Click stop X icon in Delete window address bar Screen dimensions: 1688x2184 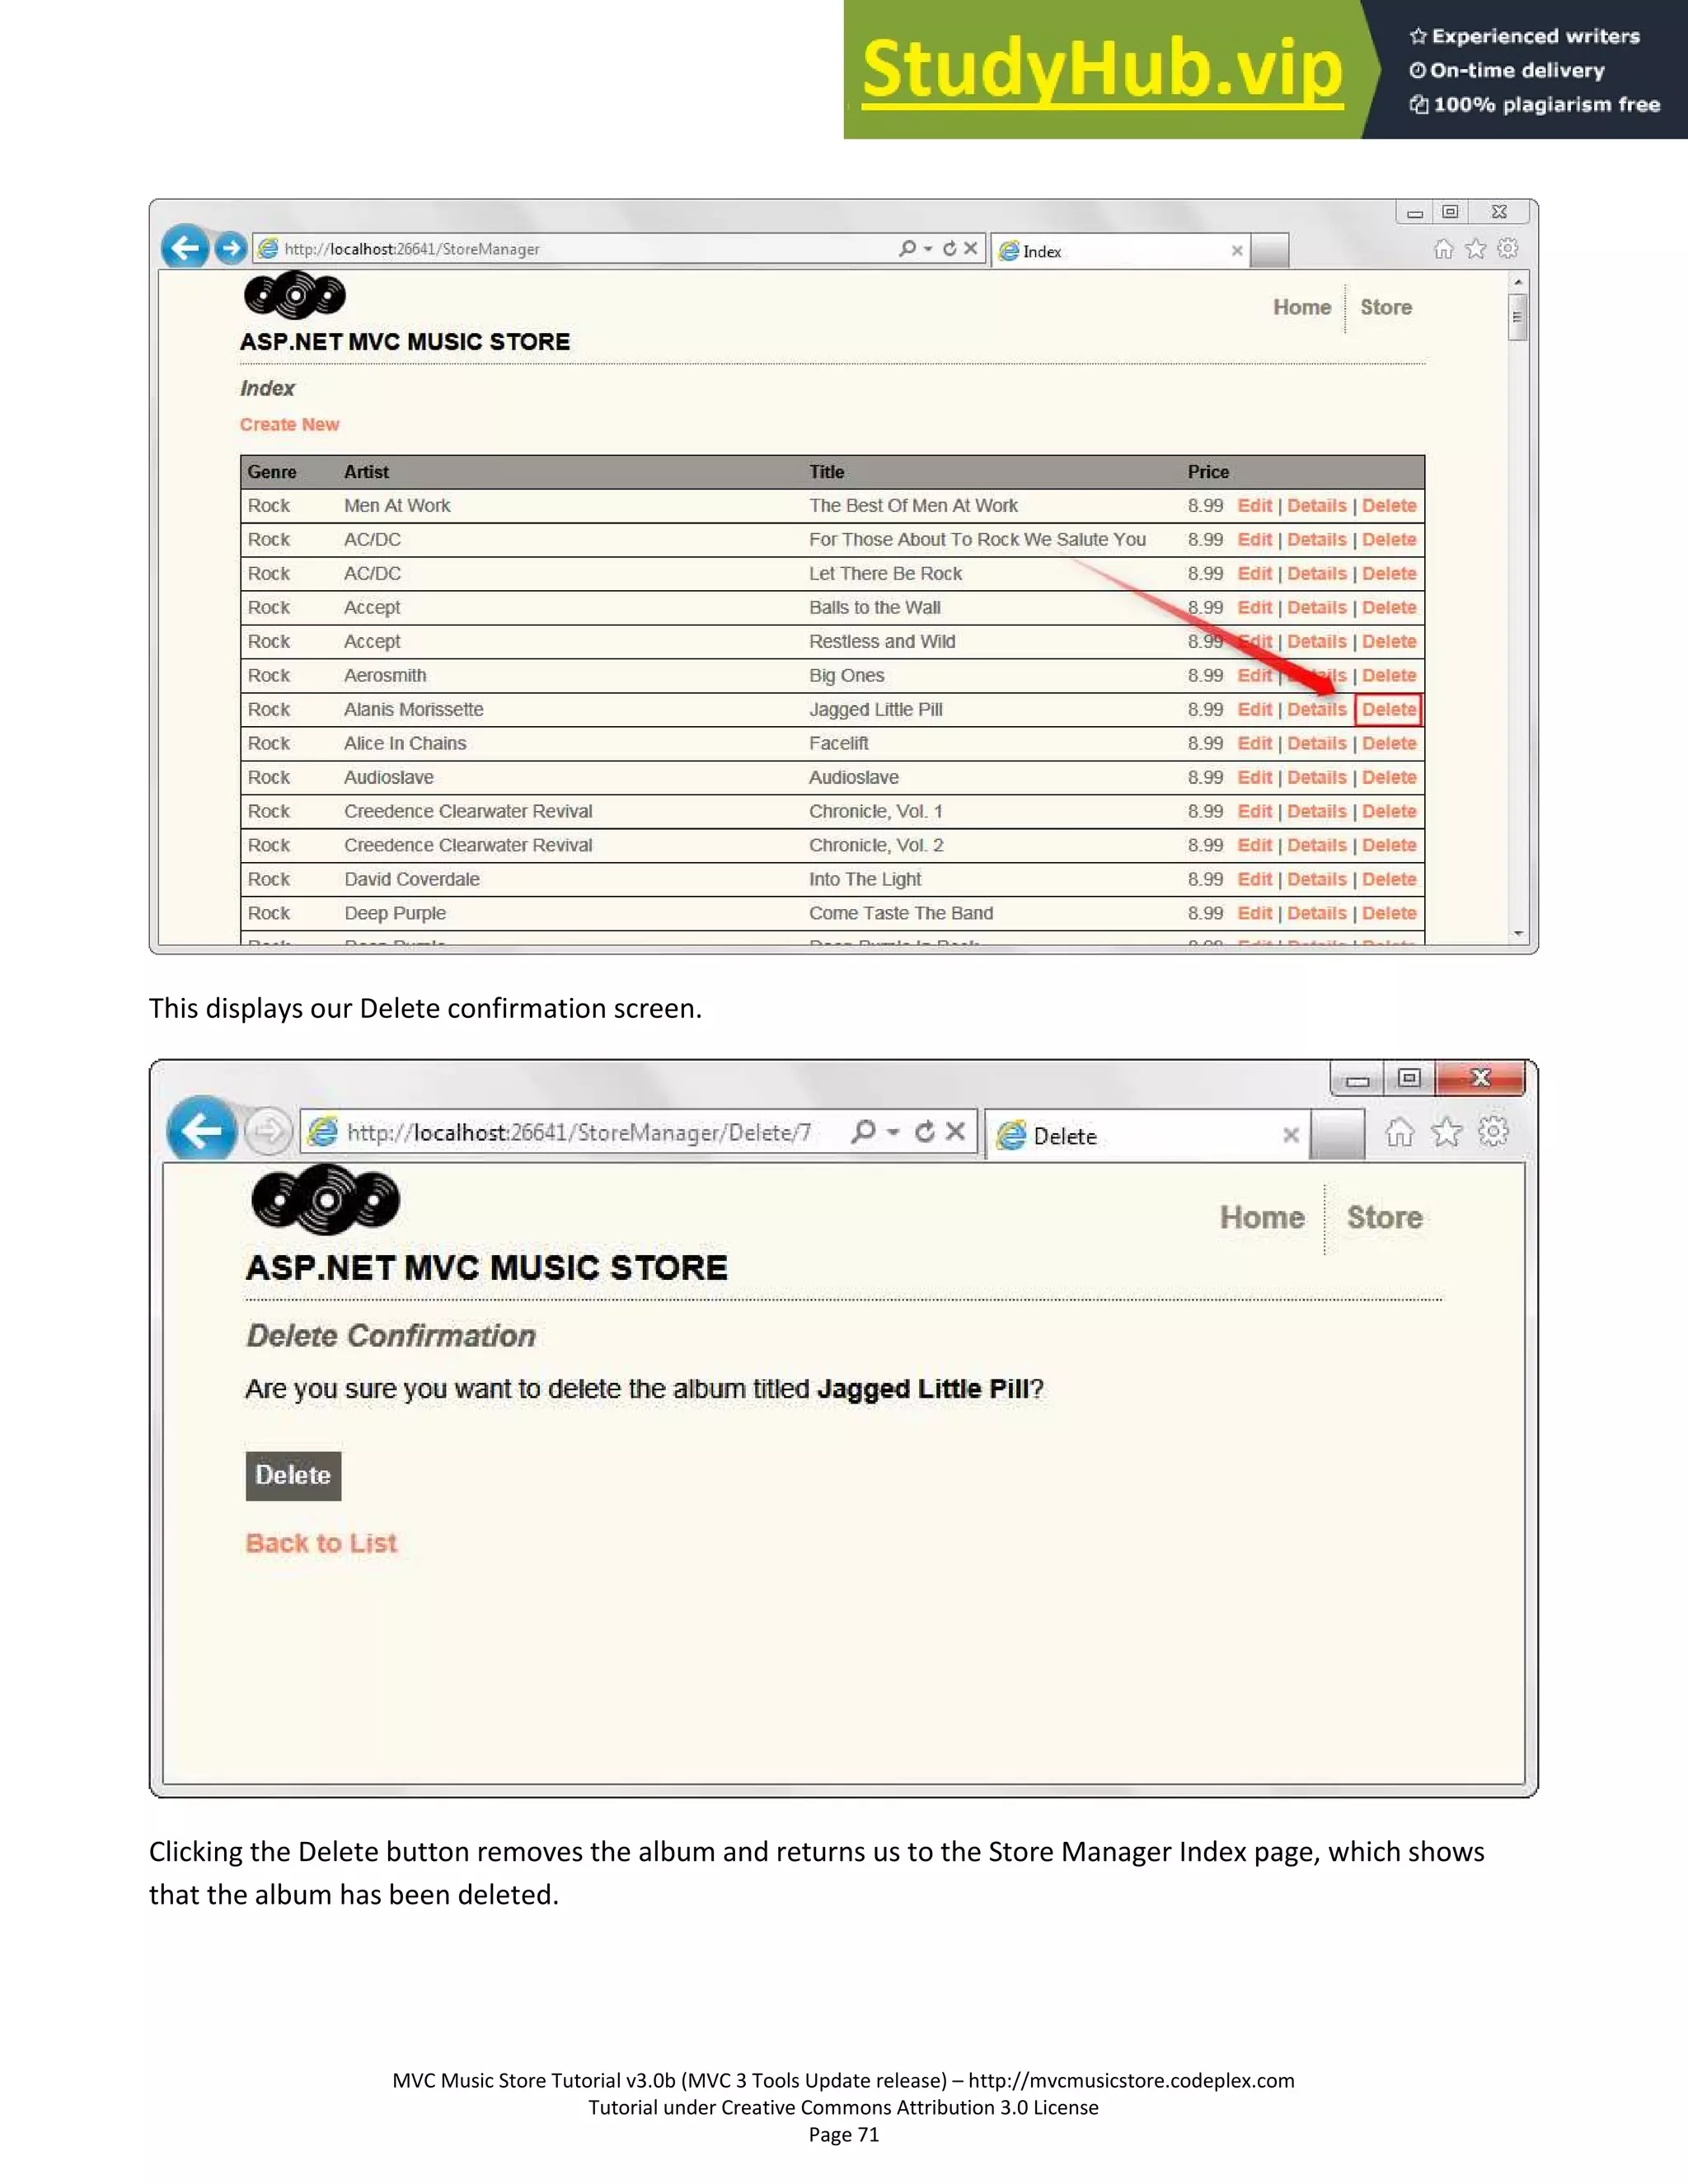pyautogui.click(x=956, y=1131)
